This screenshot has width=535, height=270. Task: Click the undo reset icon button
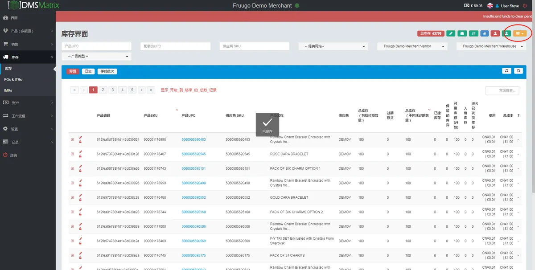click(x=518, y=71)
